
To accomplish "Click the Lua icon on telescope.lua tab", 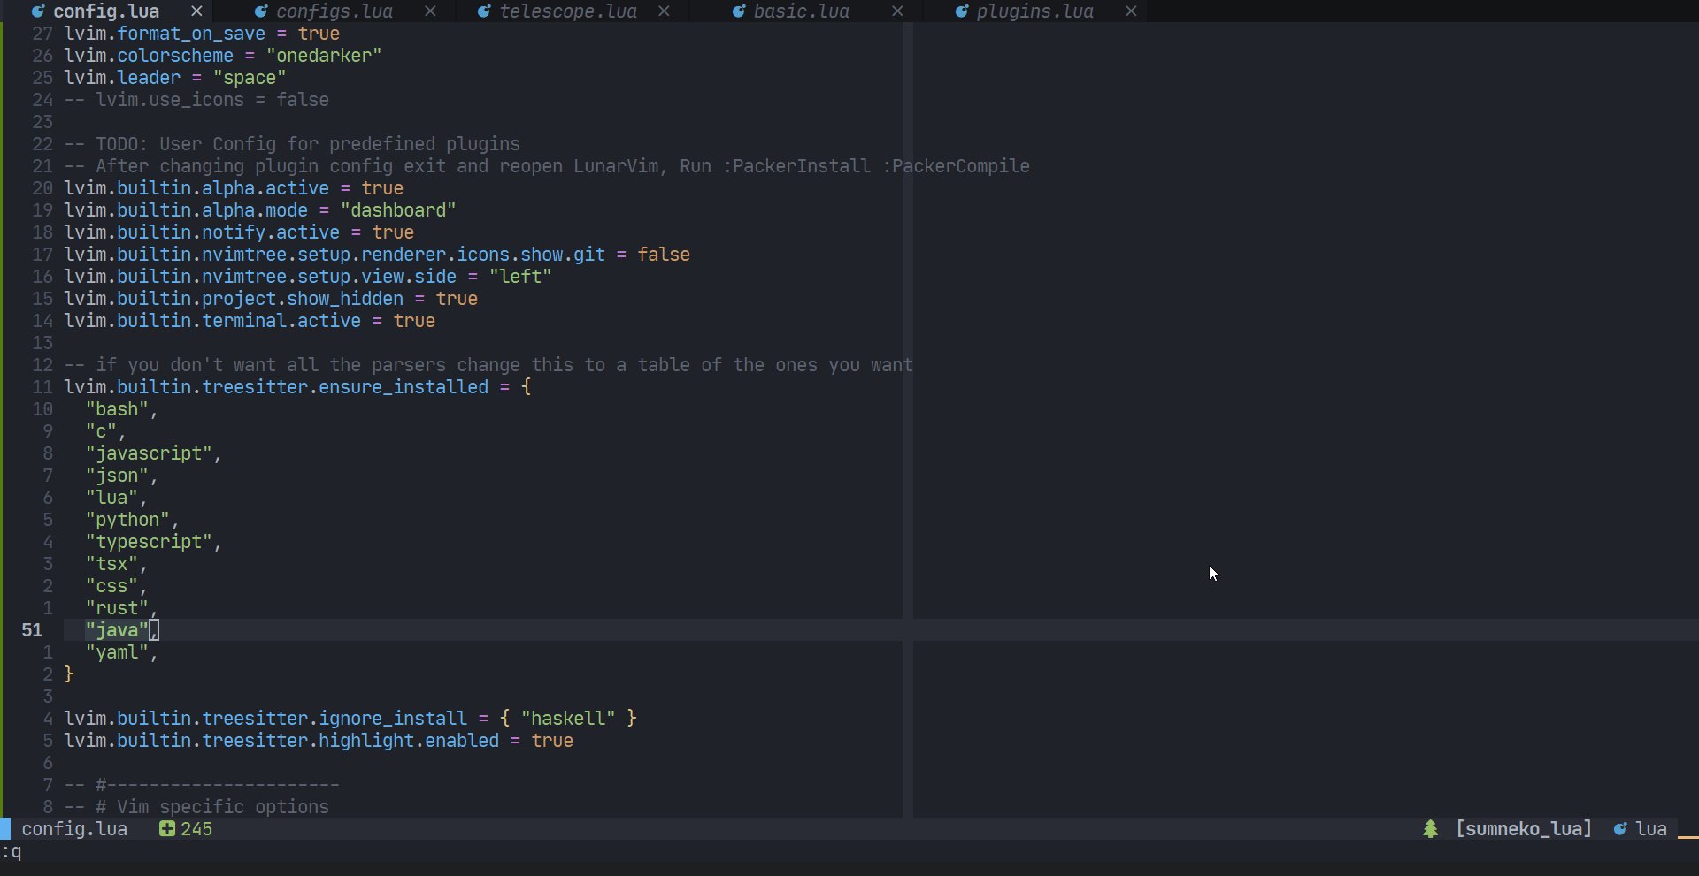I will point(484,11).
